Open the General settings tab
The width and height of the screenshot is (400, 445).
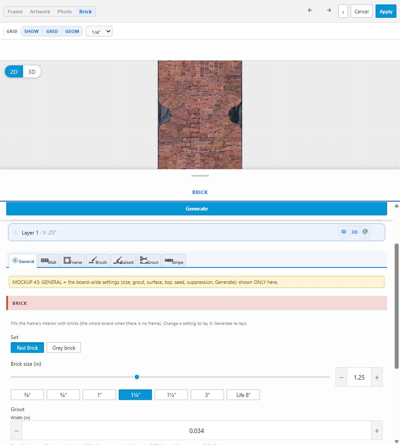23,261
